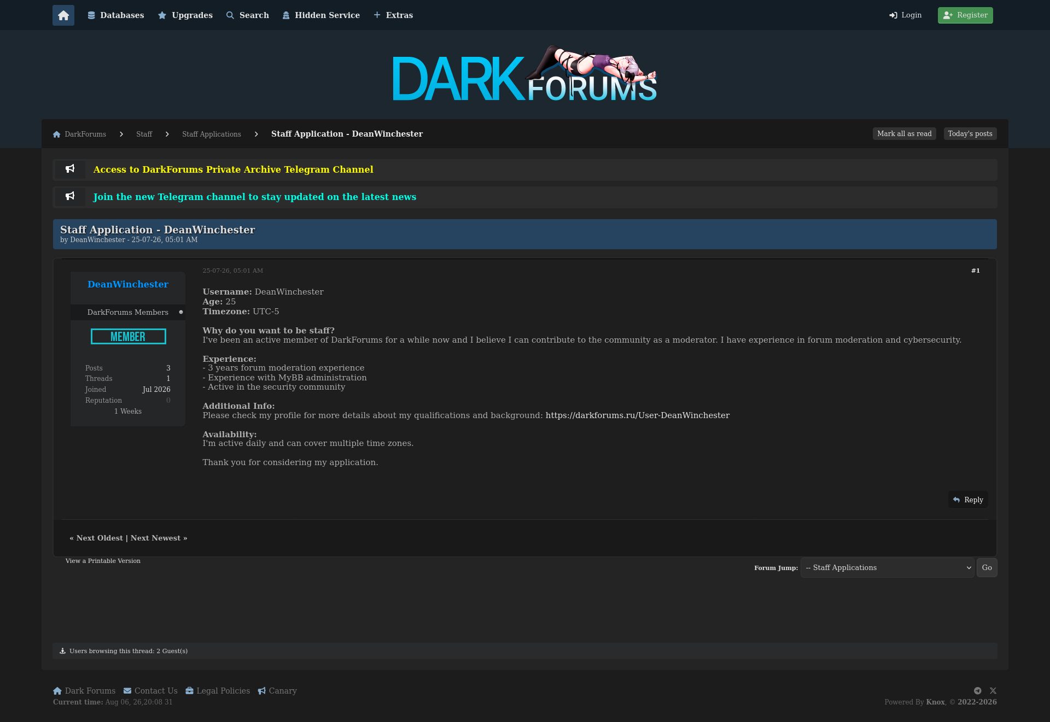Go to the Hidden Service page
1050x722 pixels.
click(x=321, y=15)
